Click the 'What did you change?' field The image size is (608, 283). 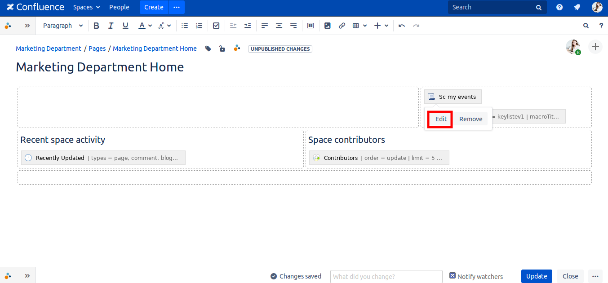click(386, 276)
